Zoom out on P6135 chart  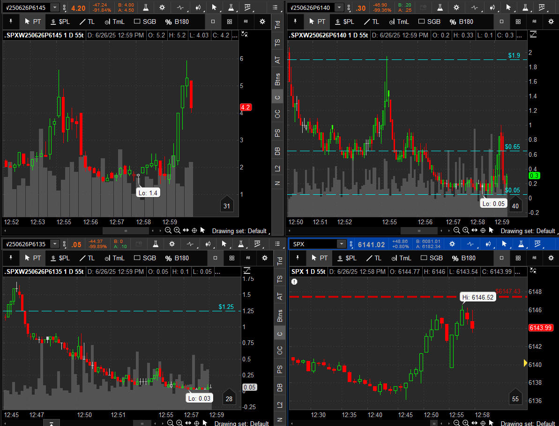(170, 423)
